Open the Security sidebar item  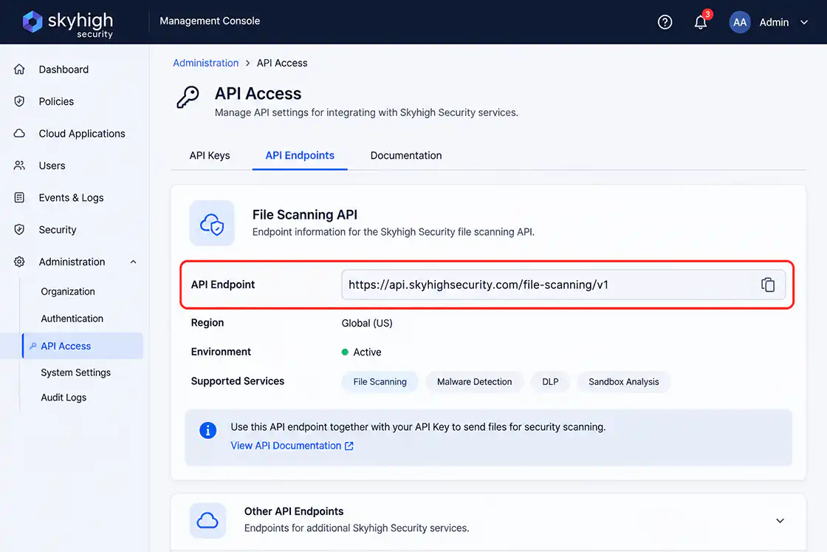coord(58,230)
